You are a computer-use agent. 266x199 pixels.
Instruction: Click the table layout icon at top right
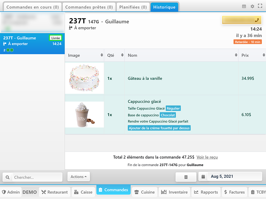click(x=244, y=6)
